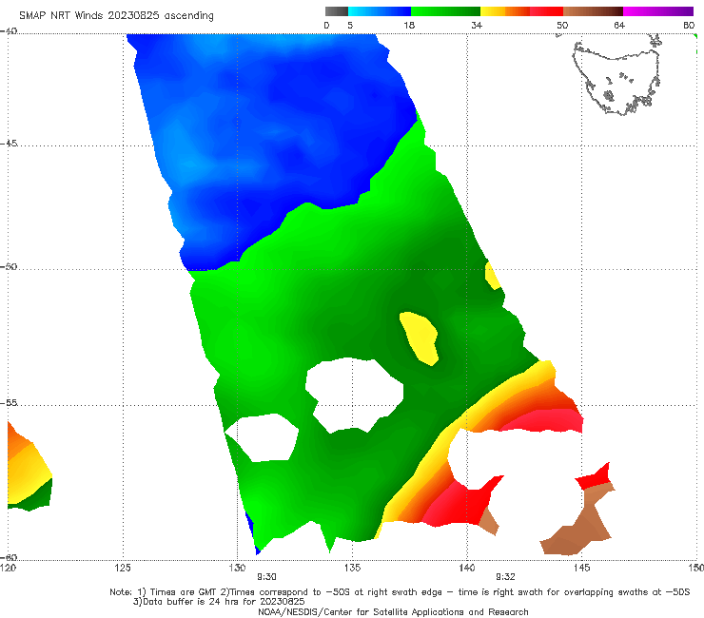Screen dimensions: 704x618
Task: Click the '5' color bar tick label
Action: (350, 25)
